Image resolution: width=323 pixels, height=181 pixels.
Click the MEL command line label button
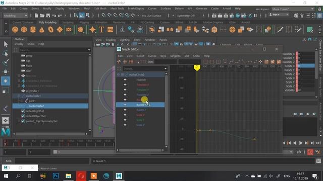pyautogui.click(x=9, y=161)
